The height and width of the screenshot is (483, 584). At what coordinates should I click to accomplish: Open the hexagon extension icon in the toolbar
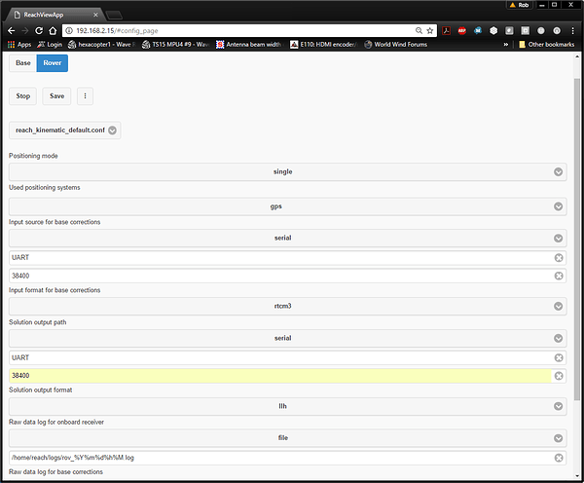tap(493, 30)
